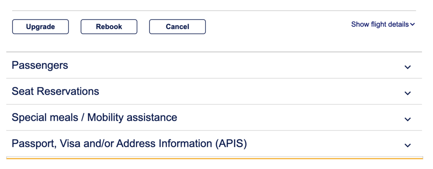Expand Special meals / Mobility assistance heading
This screenshot has height=169, width=433.
pos(94,117)
